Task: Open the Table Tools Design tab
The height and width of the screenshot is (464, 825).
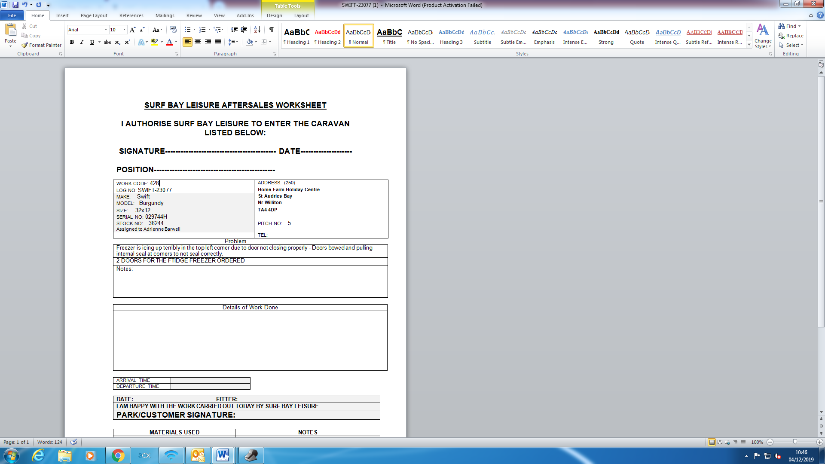Action: click(x=274, y=15)
